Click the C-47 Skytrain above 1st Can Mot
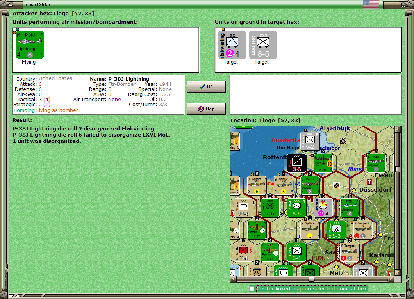This screenshot has width=414, height=299. pyautogui.click(x=257, y=230)
